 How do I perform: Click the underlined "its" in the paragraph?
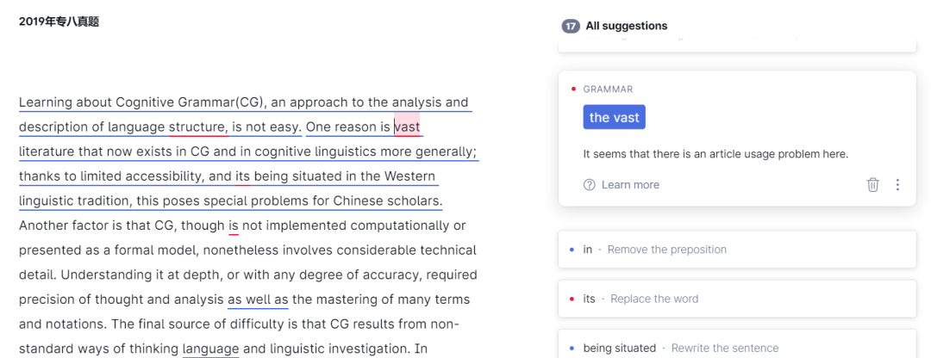[x=242, y=177]
